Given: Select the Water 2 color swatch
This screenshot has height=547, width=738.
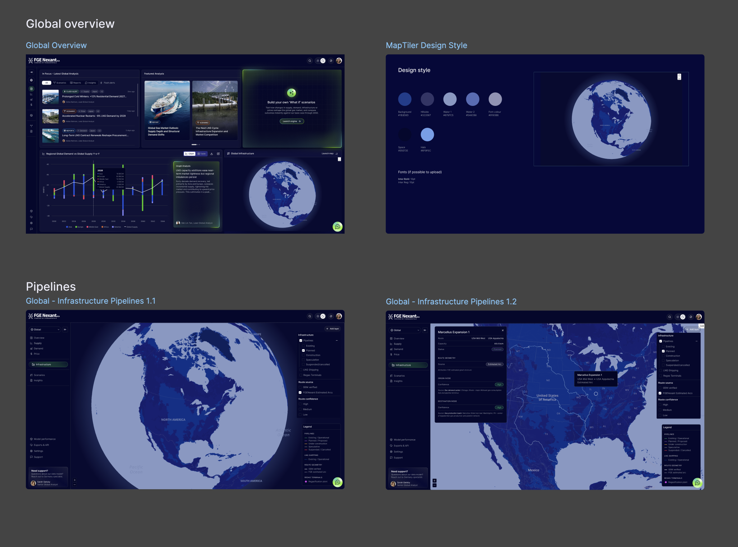Looking at the screenshot, I should 472,99.
